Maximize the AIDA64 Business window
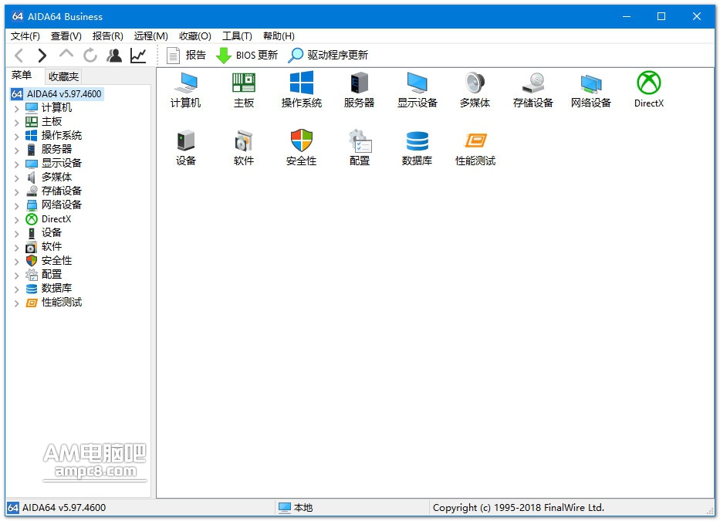This screenshot has height=521, width=720. [661, 16]
